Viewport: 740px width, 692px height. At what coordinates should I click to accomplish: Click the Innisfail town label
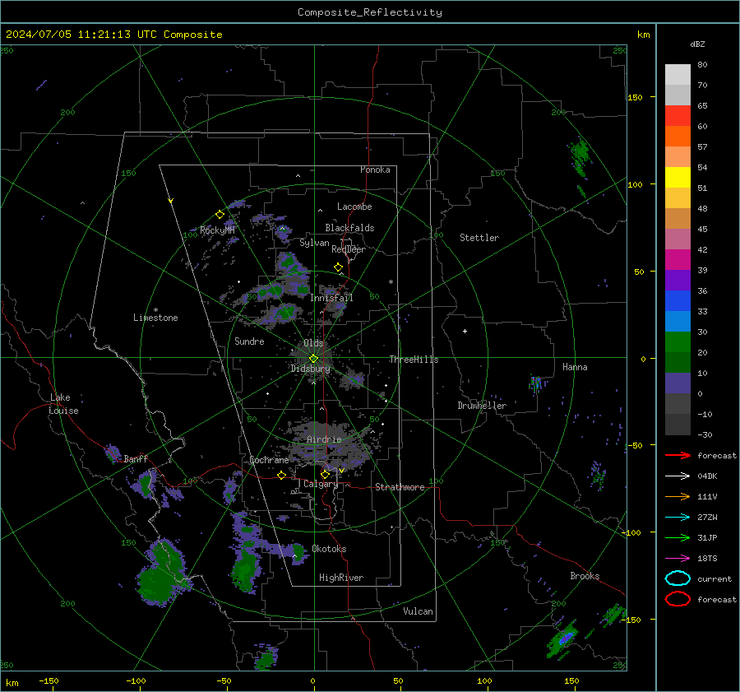331,298
